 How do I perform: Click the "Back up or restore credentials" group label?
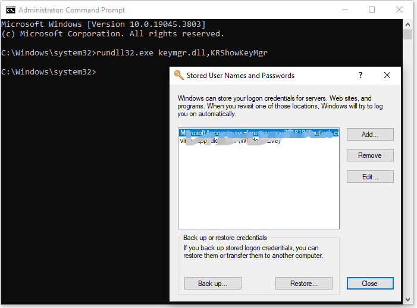225,238
